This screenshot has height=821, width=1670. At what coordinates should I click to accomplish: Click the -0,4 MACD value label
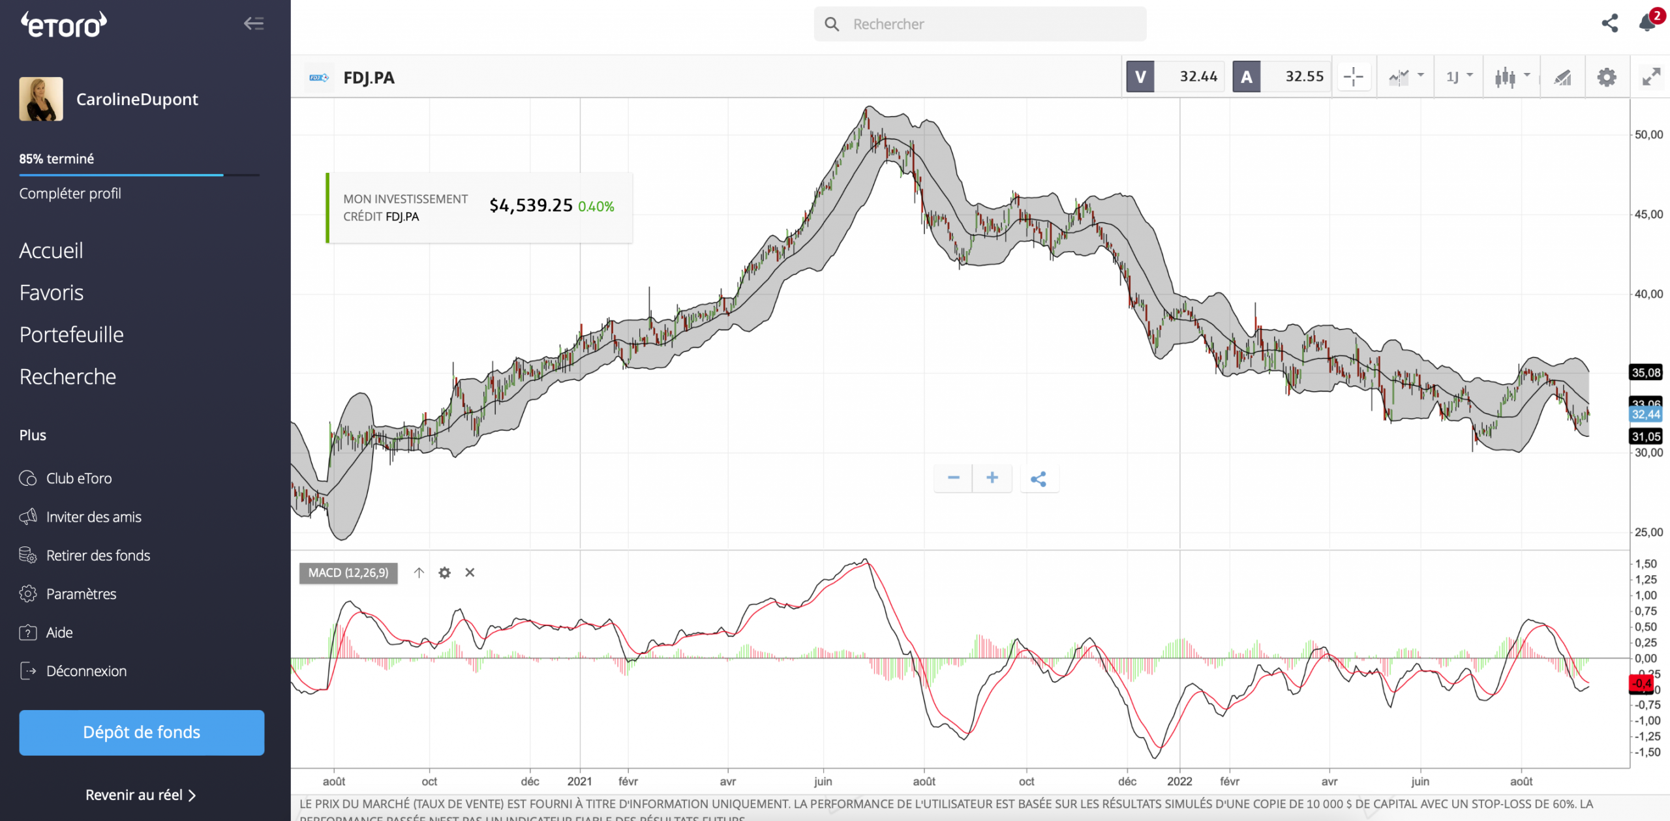click(x=1641, y=683)
